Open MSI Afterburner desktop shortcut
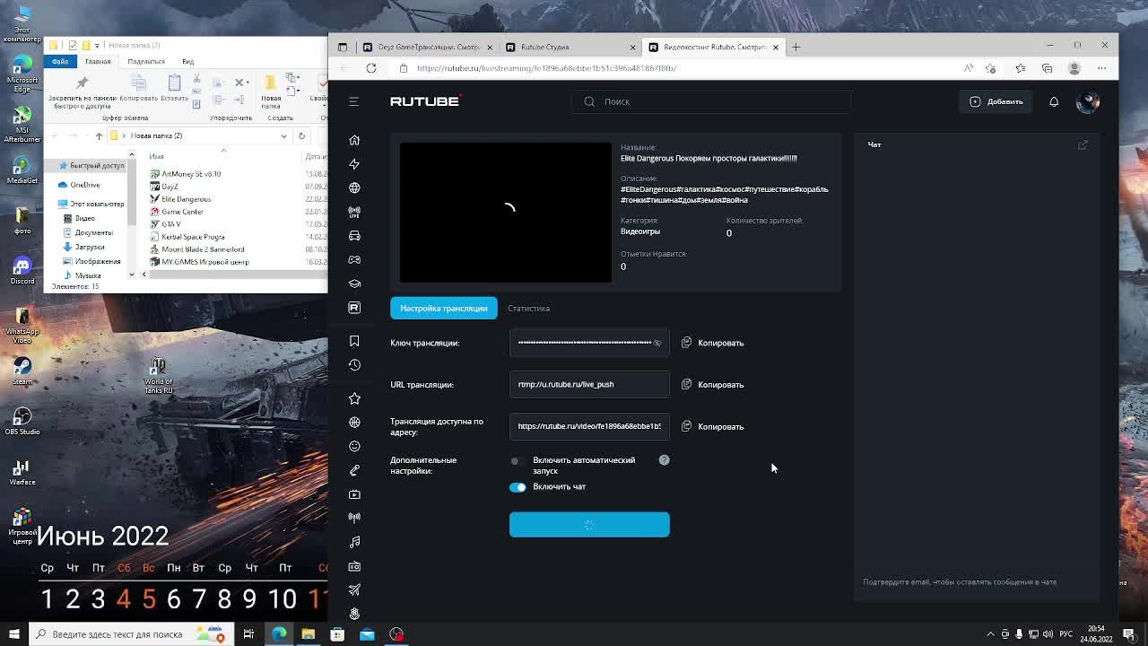This screenshot has width=1148, height=646. [x=22, y=123]
